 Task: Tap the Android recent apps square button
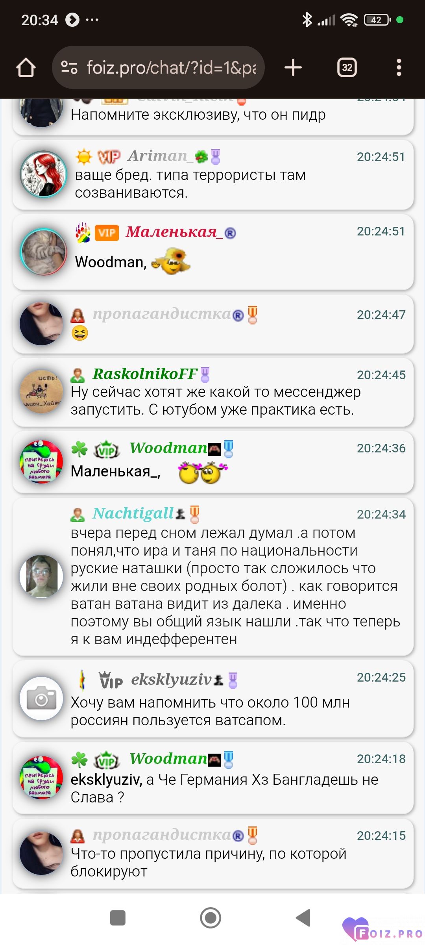118,918
